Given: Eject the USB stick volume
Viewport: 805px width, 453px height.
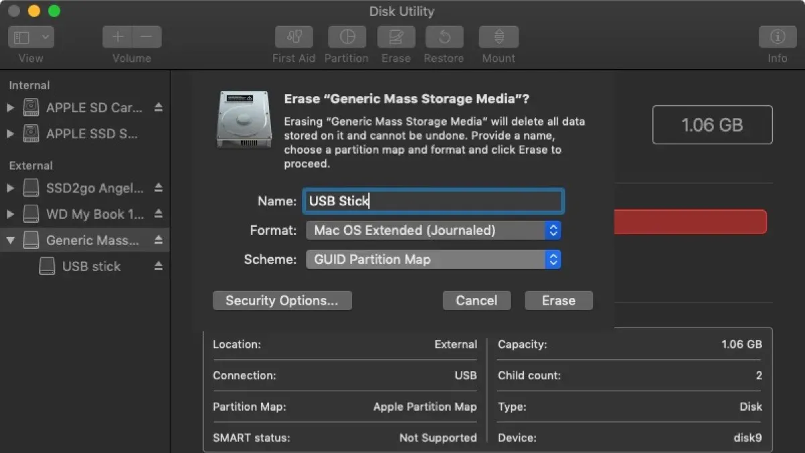Looking at the screenshot, I should [158, 266].
